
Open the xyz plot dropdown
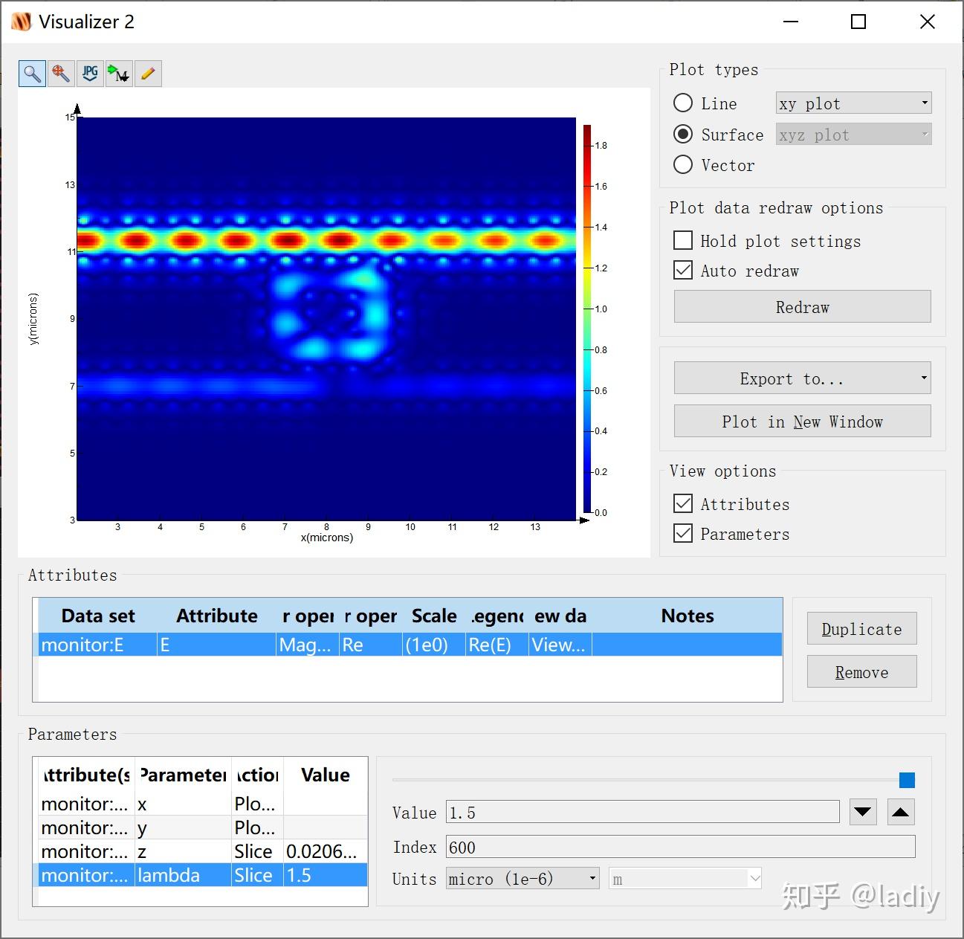coord(853,135)
